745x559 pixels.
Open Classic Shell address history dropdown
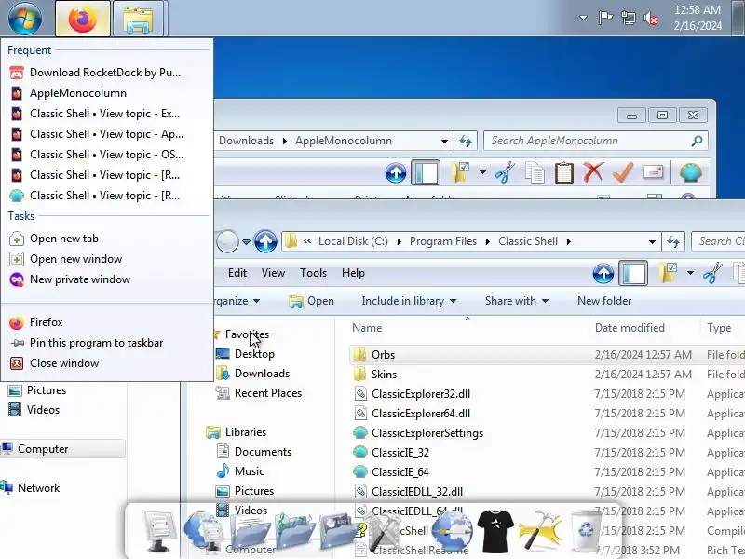652,241
